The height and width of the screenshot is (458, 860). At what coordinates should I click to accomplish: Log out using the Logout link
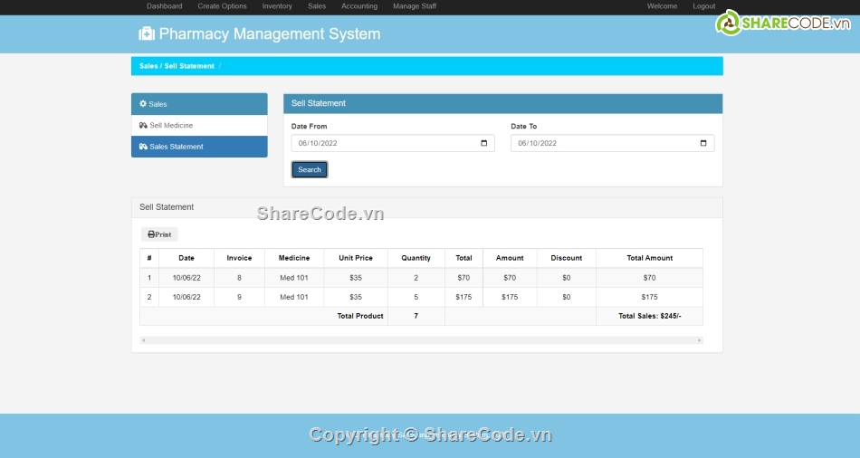704,6
